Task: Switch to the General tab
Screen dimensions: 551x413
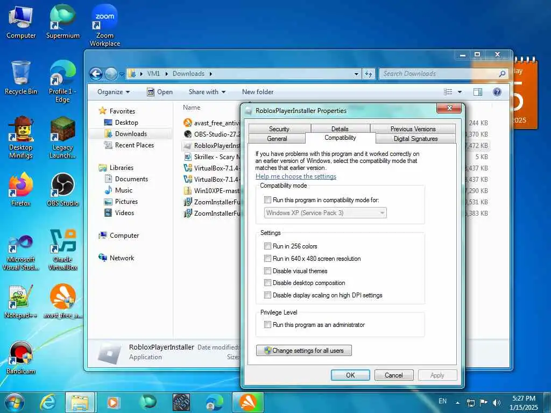Action: pos(277,139)
